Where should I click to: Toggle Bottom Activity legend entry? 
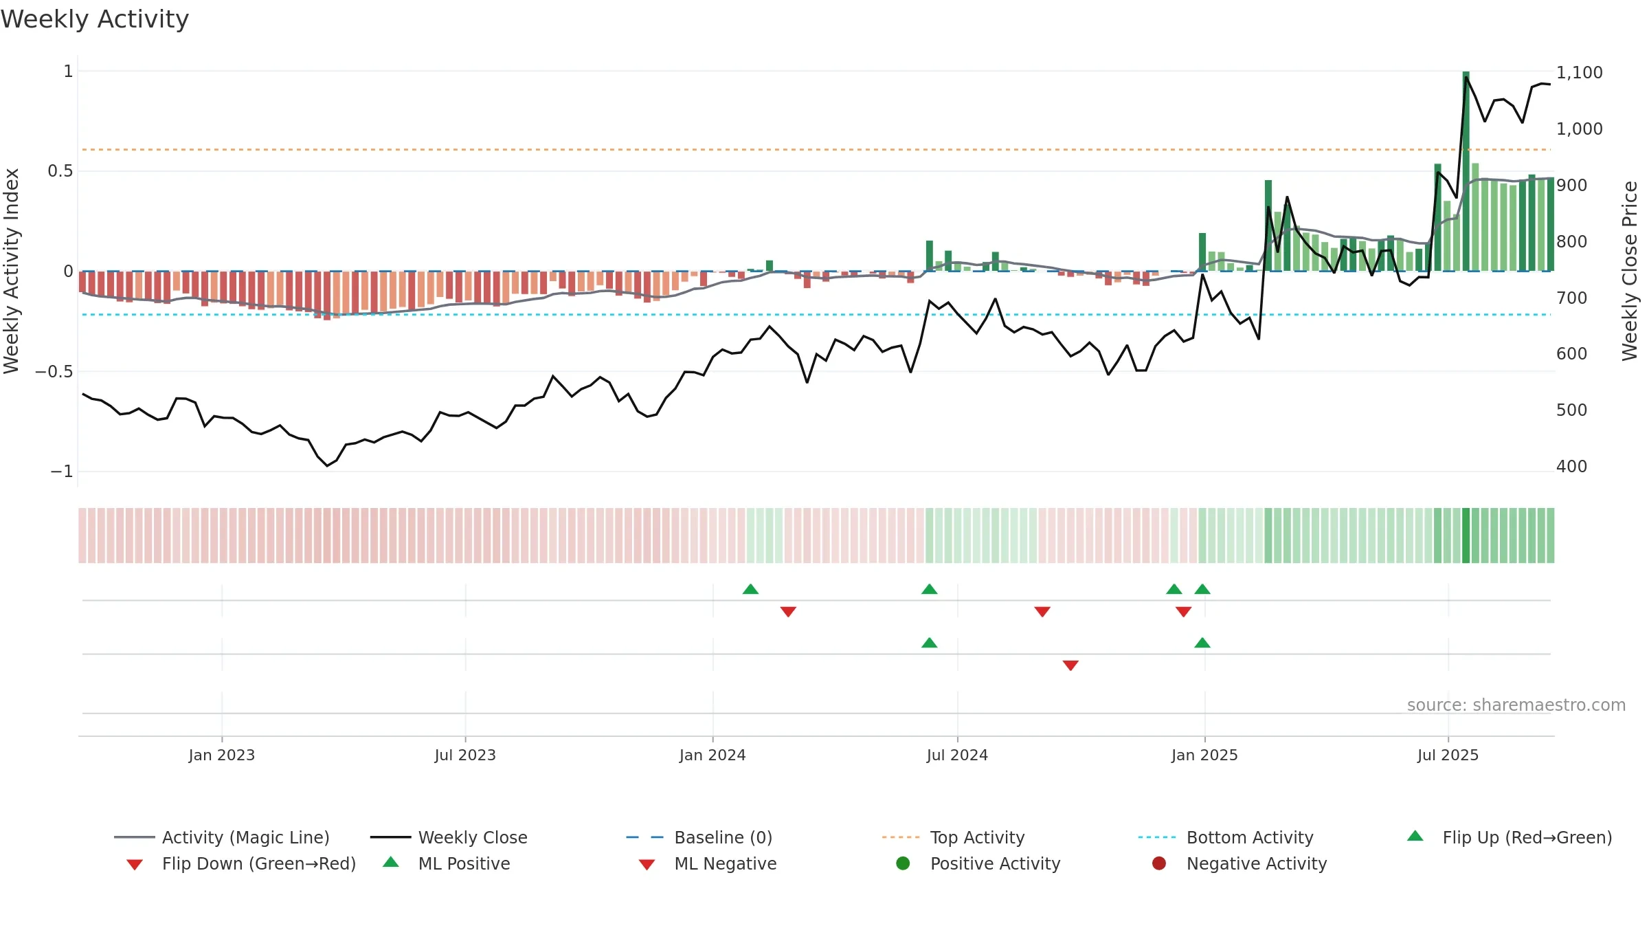pos(1226,837)
